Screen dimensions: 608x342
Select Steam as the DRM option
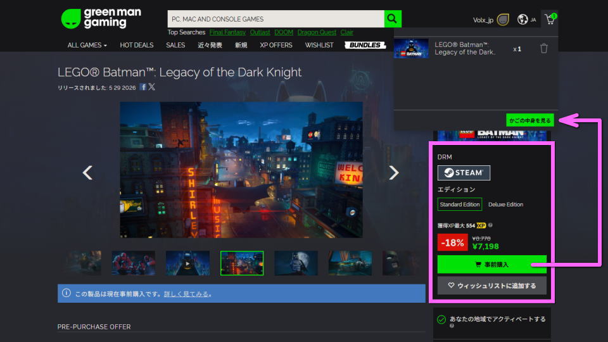(x=464, y=173)
